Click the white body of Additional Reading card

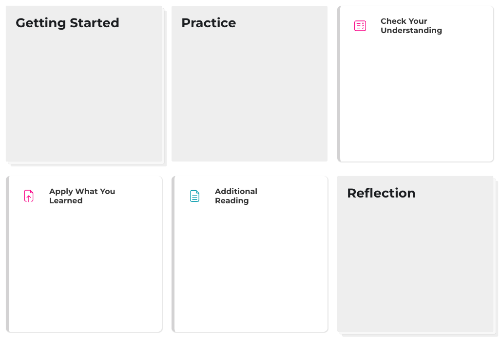pyautogui.click(x=251, y=268)
